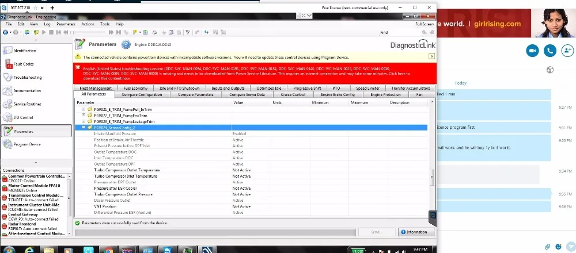The image size is (576, 253).
Task: Open the Actions menu
Action: [88, 24]
